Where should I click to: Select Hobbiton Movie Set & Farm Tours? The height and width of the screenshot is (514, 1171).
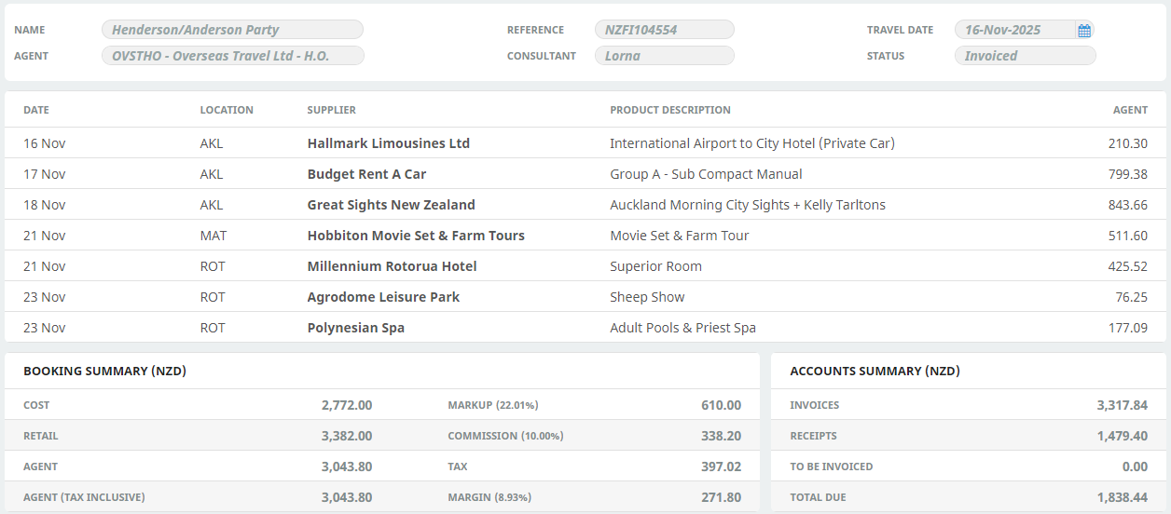pyautogui.click(x=416, y=236)
